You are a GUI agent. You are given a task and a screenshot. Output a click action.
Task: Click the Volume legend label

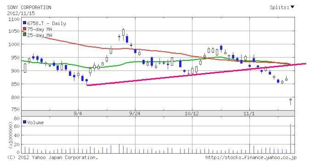(x=36, y=123)
